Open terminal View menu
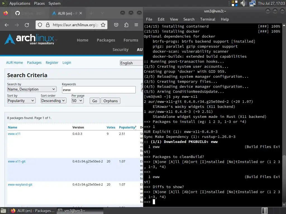Screen dimensions: 286x214 (174, 19)
